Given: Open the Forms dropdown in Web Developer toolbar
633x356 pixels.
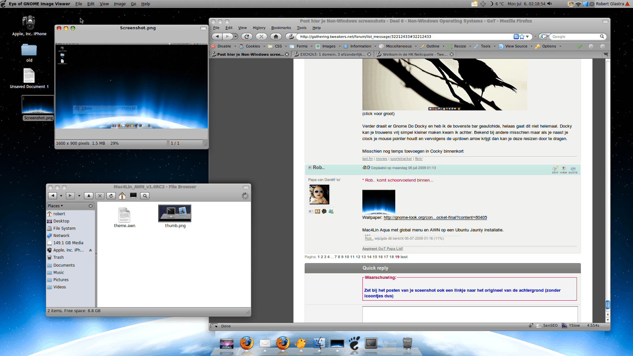Looking at the screenshot, I should point(301,46).
